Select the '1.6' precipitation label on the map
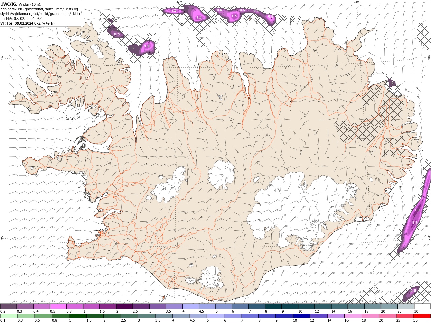This screenshot has width=431, height=323. pyautogui.click(x=415, y=223)
